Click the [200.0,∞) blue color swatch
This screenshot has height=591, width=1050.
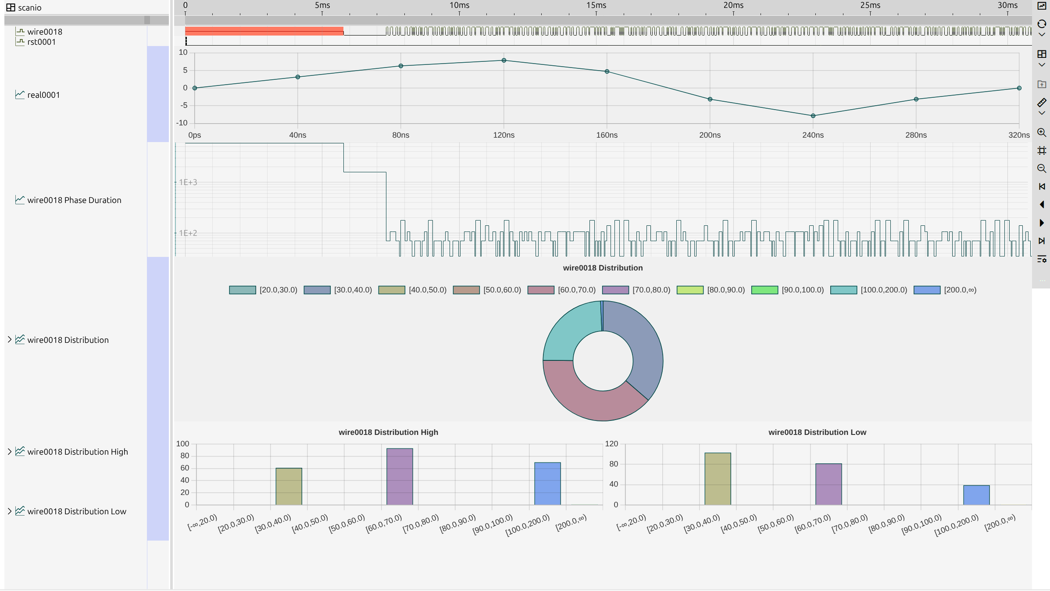(x=927, y=290)
